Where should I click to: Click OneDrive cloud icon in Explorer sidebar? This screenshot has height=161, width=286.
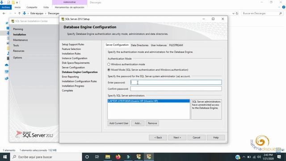click(7, 65)
